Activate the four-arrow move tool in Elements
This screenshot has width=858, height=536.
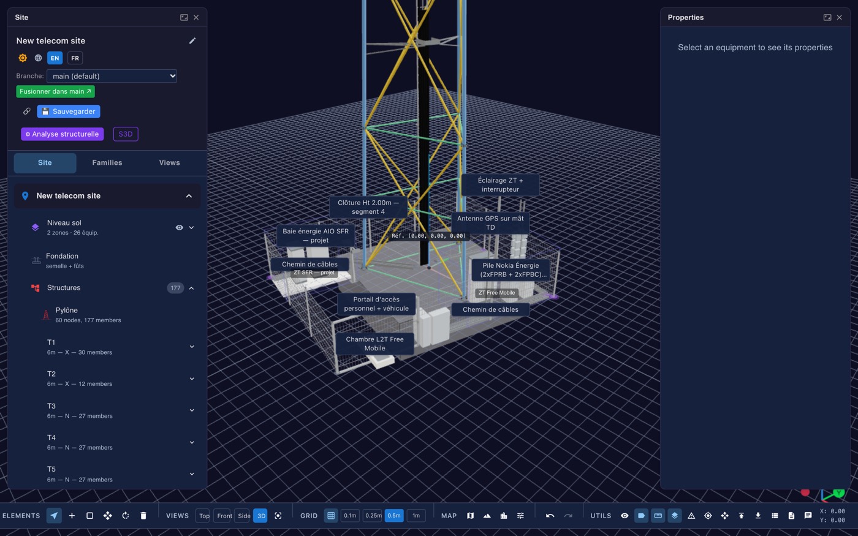coord(107,516)
